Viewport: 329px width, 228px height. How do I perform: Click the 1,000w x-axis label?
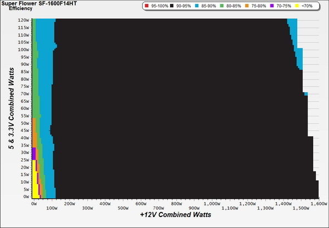click(x=212, y=204)
